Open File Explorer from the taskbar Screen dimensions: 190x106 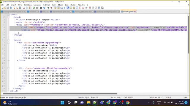pos(88,103)
